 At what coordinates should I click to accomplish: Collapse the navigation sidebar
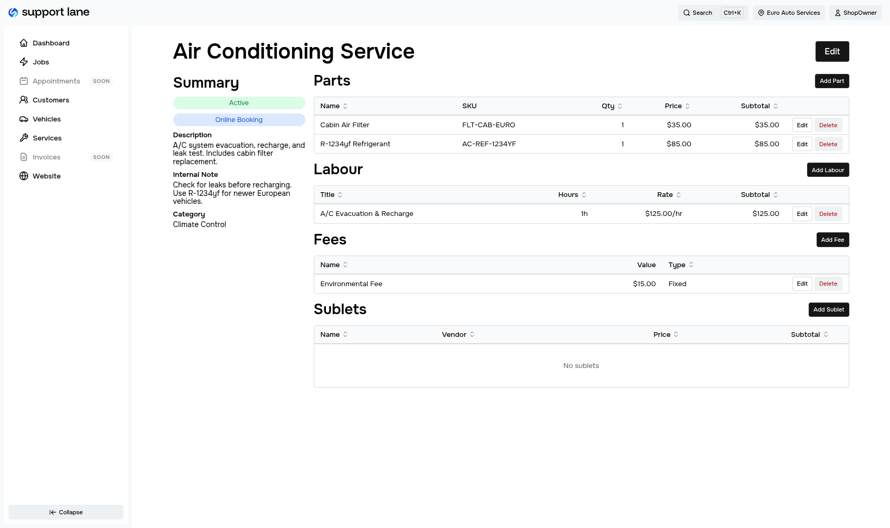pos(65,512)
